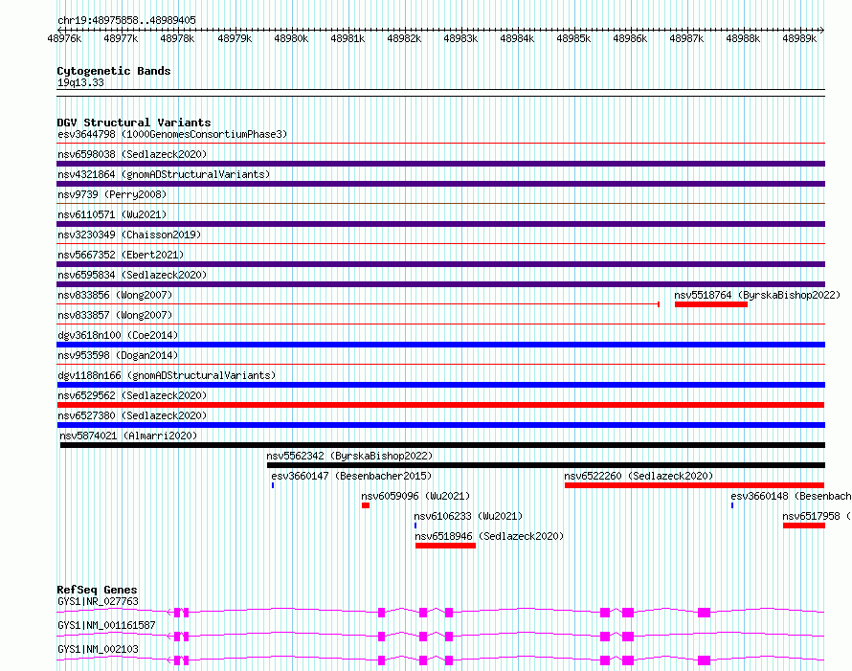852x671 pixels.
Task: Open variant nsv6529562 (Sedlazeck2020)
Action: (132, 395)
